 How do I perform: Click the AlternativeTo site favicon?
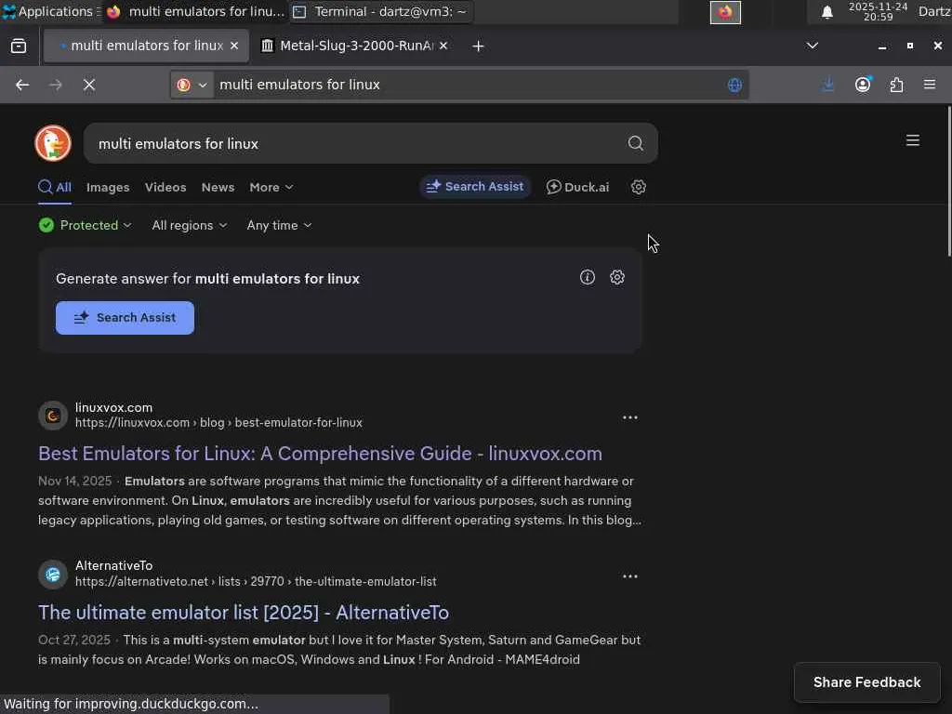pyautogui.click(x=53, y=574)
